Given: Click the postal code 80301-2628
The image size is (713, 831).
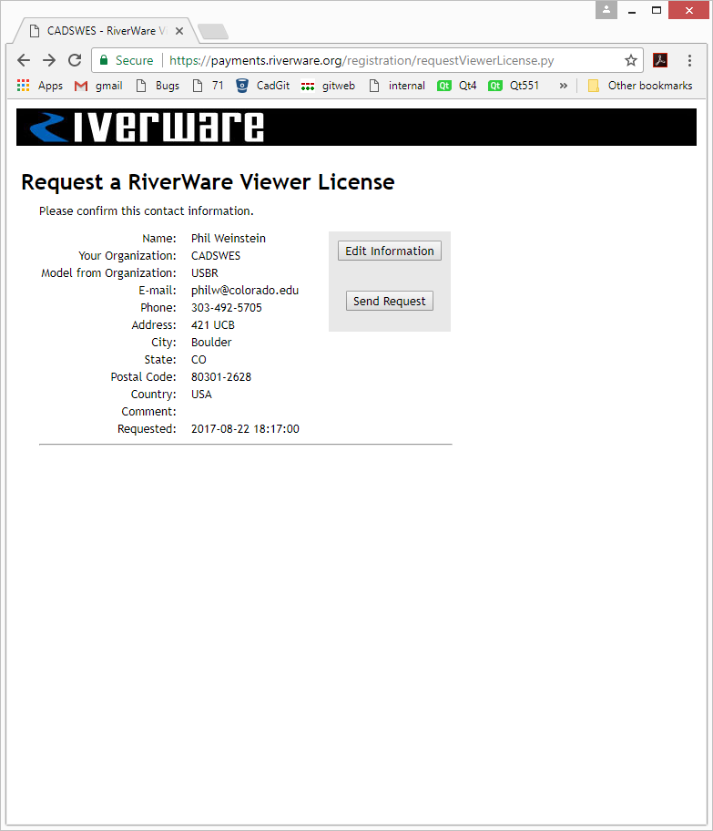Looking at the screenshot, I should pos(221,377).
